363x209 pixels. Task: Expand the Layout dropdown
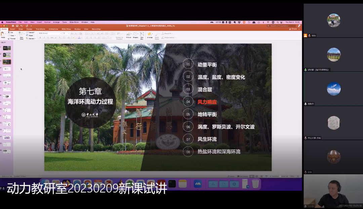click(31, 32)
